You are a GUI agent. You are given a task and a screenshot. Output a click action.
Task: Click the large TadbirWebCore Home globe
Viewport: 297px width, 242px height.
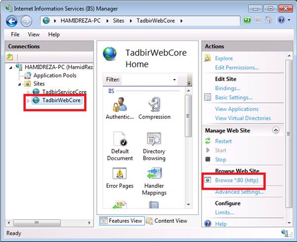pyautogui.click(x=110, y=54)
